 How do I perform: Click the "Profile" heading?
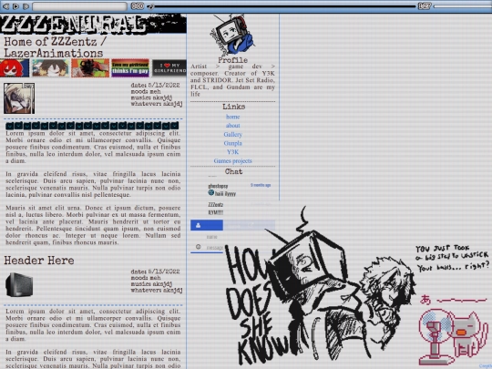pos(233,60)
